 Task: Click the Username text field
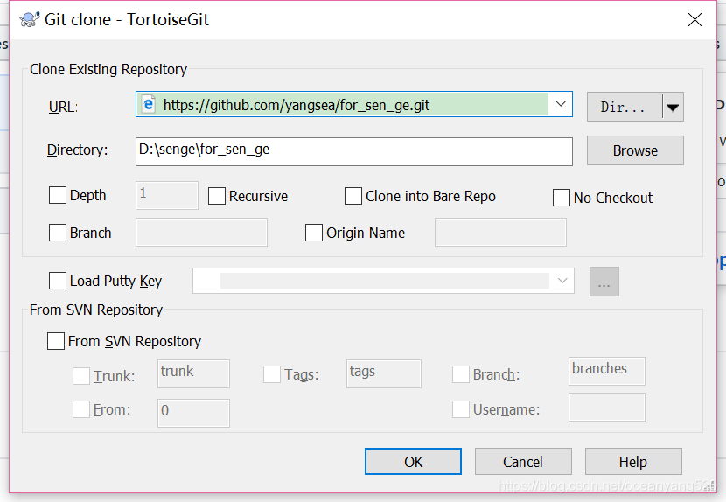[x=606, y=407]
